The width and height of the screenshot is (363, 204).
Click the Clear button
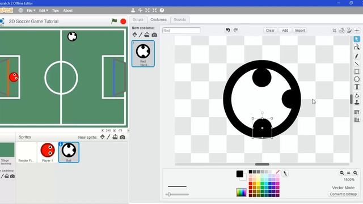point(270,30)
